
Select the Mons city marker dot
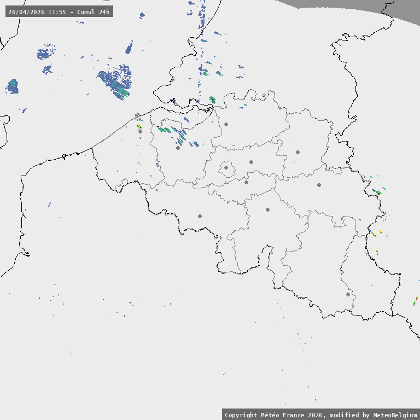(200, 216)
